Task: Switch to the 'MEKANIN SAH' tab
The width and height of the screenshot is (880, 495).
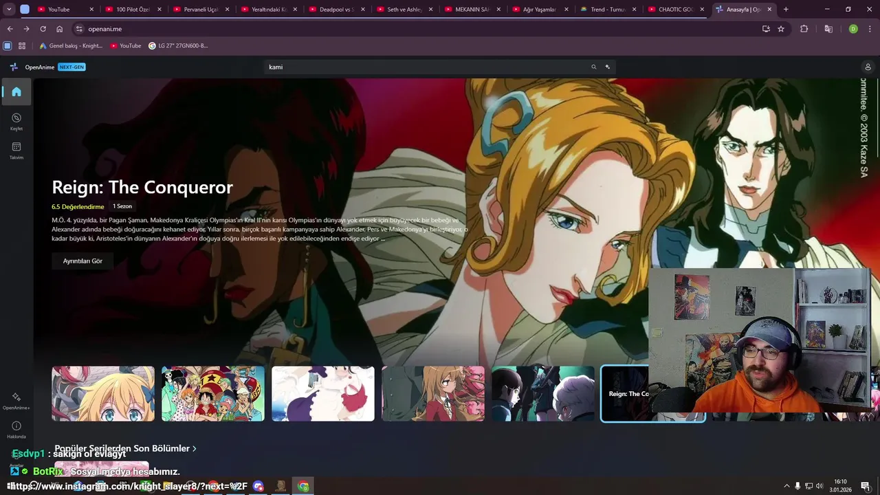Action: [472, 10]
